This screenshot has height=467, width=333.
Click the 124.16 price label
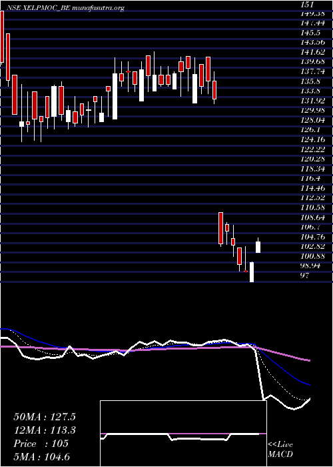point(313,139)
